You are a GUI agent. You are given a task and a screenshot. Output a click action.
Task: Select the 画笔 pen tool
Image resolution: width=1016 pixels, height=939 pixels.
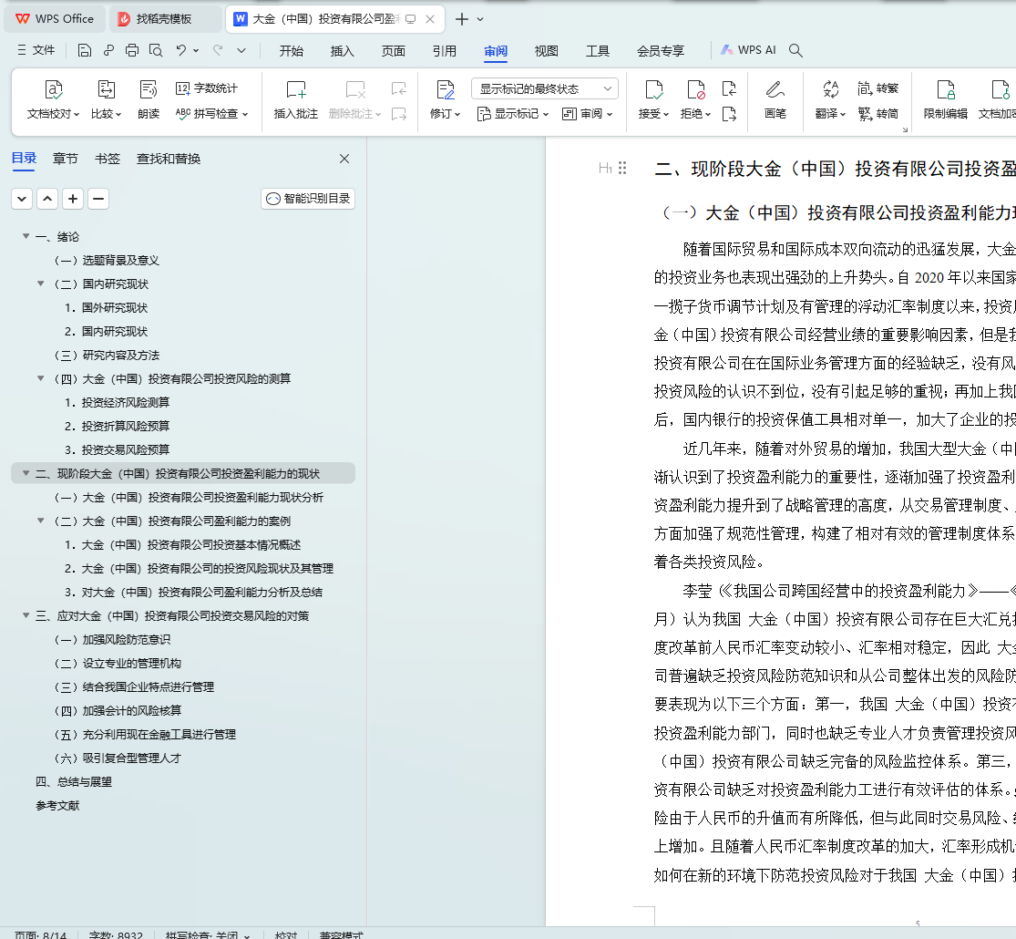775,100
